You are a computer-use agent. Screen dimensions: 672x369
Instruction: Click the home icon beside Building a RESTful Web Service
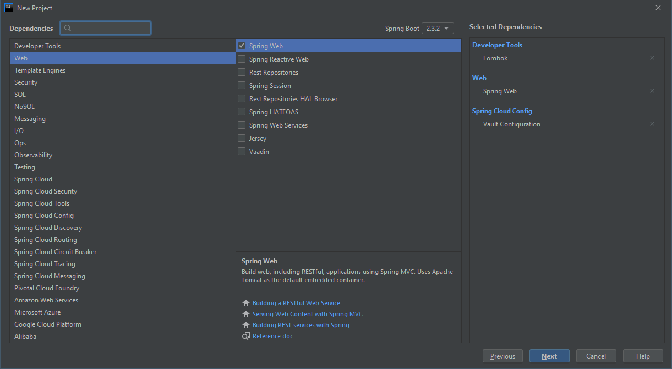(x=246, y=303)
